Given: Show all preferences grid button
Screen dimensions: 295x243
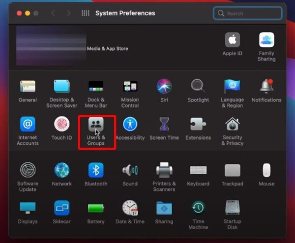Looking at the screenshot, I should (86, 13).
